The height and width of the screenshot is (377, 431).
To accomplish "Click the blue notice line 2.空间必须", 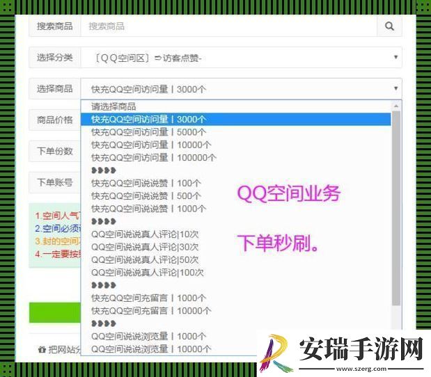I will [x=58, y=228].
